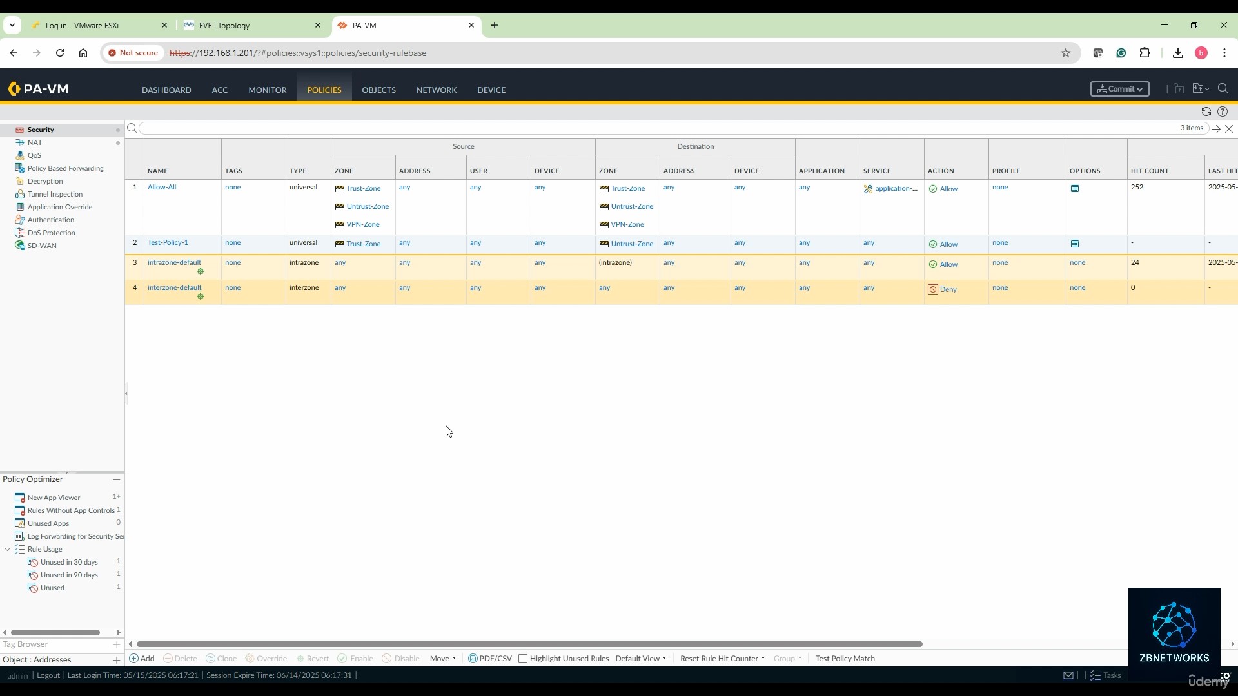Click the SD-WAN globe icon
The image size is (1238, 696).
[20, 246]
